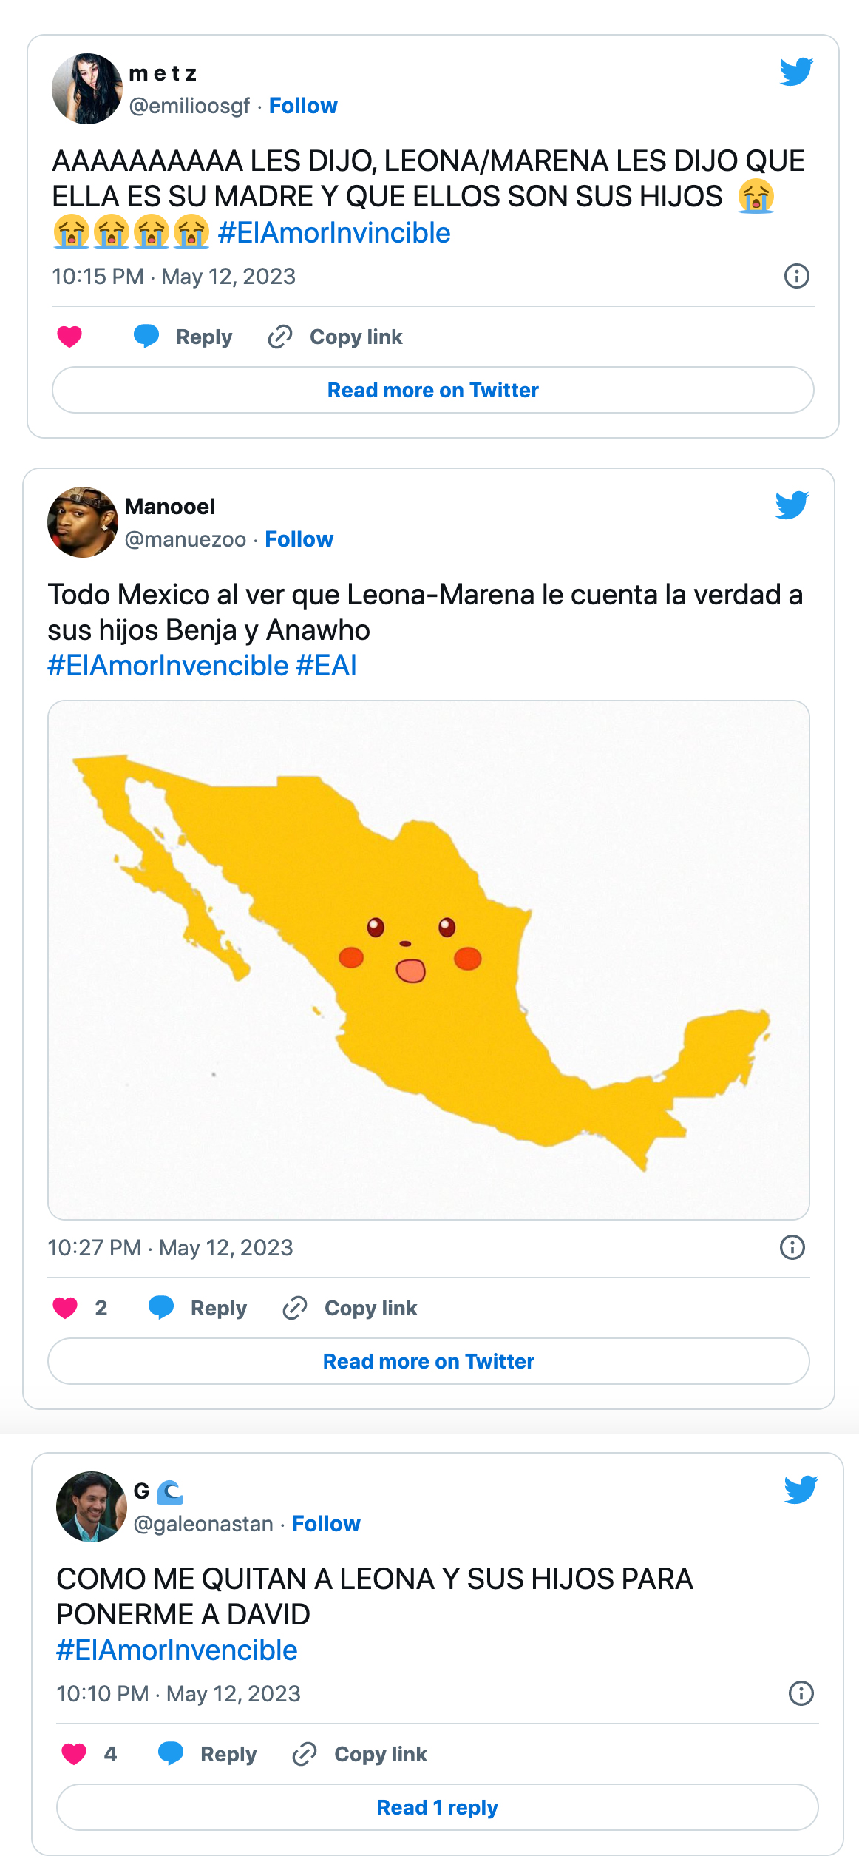Expand Read more on Twitter under Manooel tweet
Viewport: 859px width, 1876px height.
click(x=428, y=1362)
